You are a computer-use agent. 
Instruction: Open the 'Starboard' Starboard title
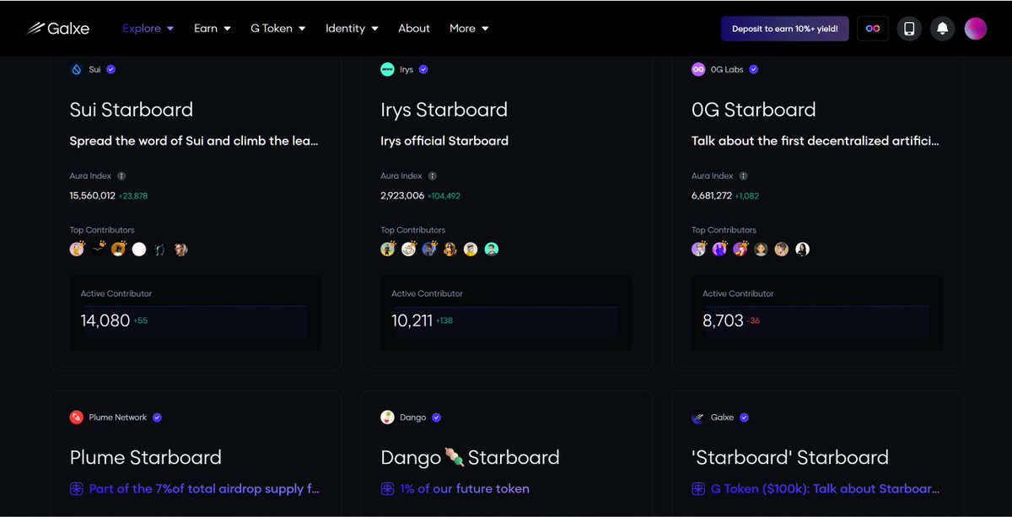click(790, 457)
